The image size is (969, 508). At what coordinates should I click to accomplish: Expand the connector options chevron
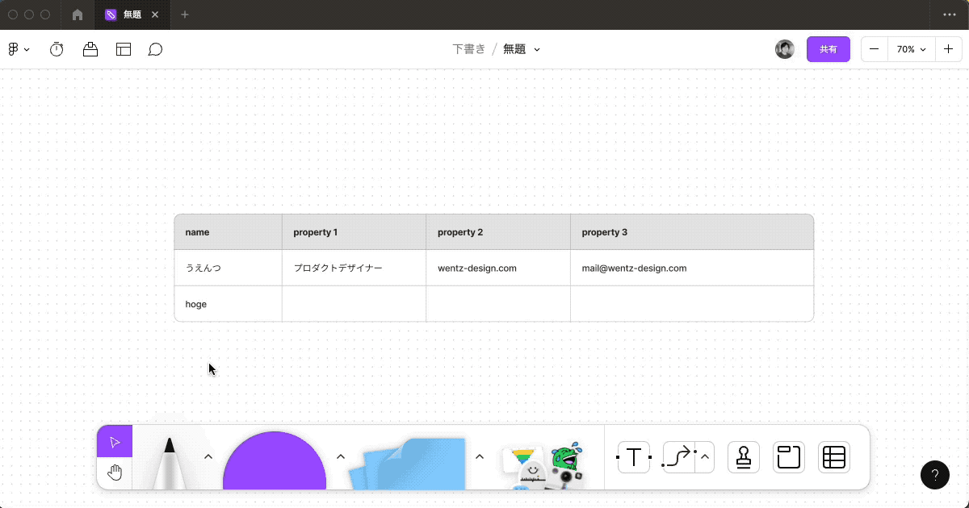pyautogui.click(x=705, y=457)
